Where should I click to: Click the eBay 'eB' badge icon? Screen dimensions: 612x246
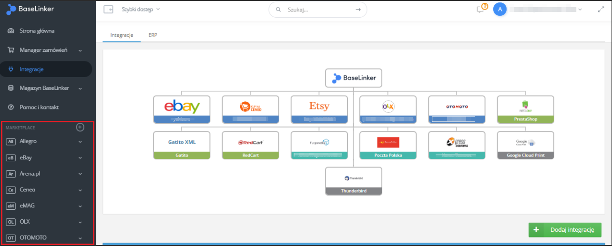coord(11,157)
